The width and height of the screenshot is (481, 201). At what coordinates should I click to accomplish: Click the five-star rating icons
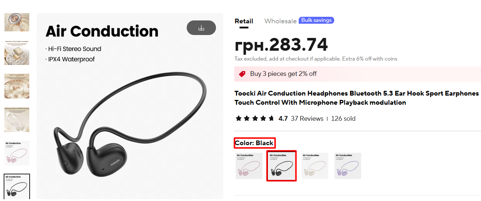pos(255,119)
